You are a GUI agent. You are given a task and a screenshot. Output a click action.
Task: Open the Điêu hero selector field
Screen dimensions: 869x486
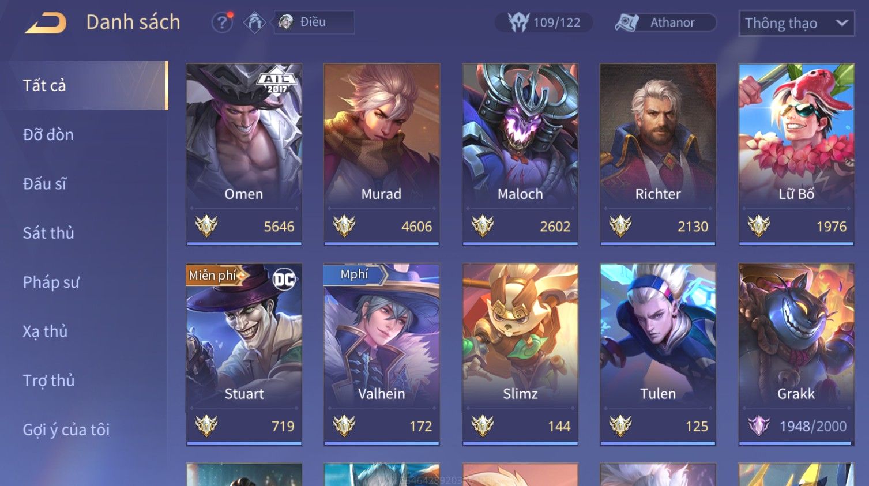click(x=314, y=22)
